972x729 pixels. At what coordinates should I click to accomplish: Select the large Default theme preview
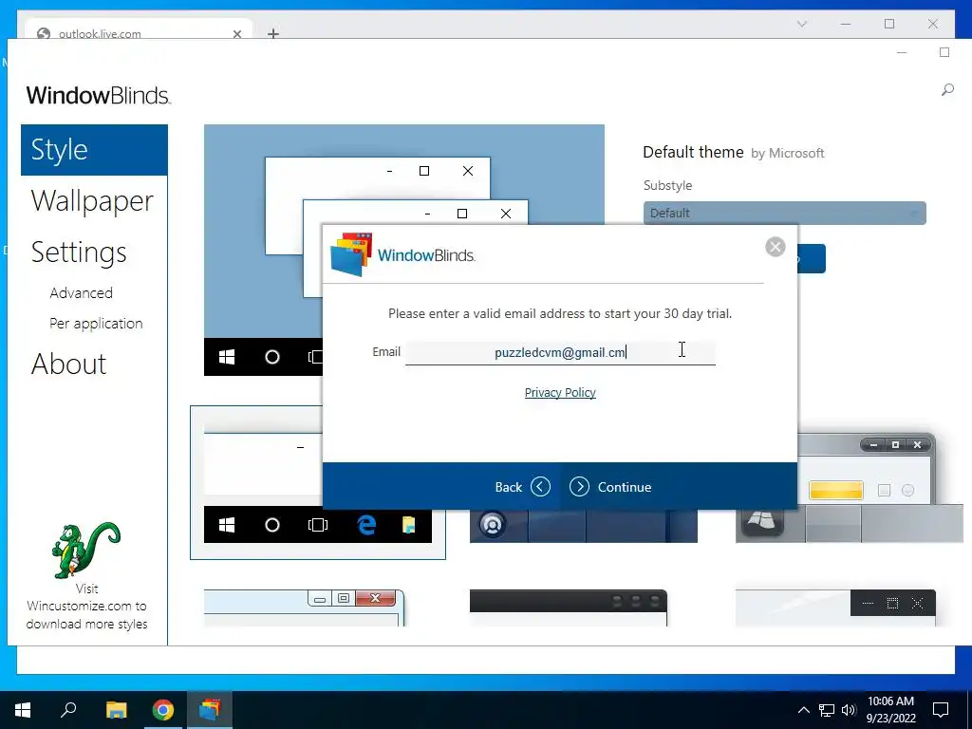click(x=404, y=250)
